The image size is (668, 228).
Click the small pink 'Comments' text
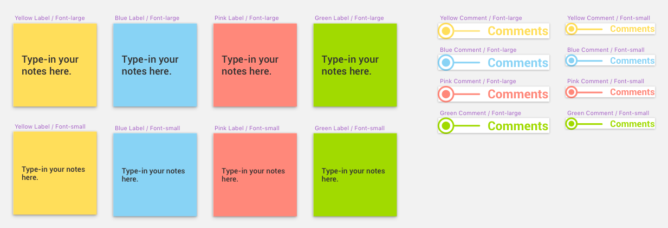[x=632, y=92]
